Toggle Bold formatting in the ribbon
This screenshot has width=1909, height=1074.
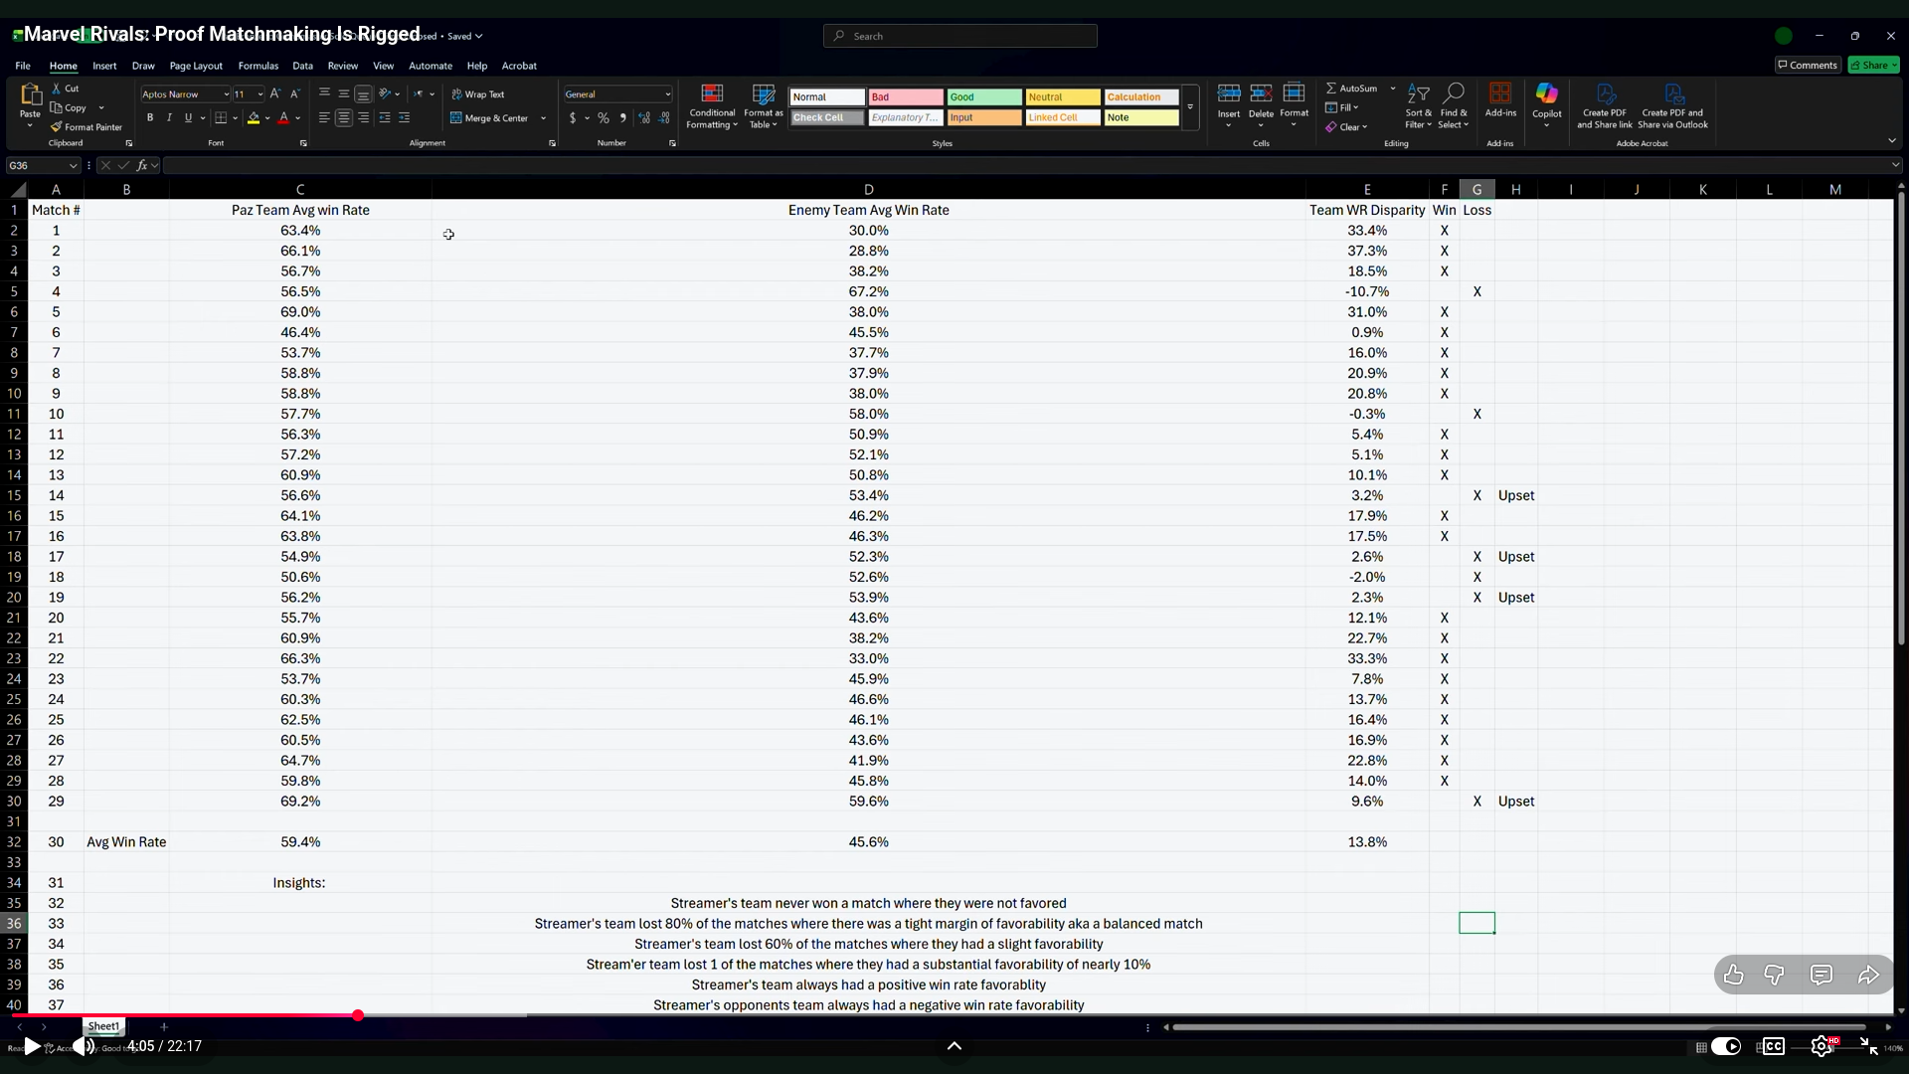[150, 117]
